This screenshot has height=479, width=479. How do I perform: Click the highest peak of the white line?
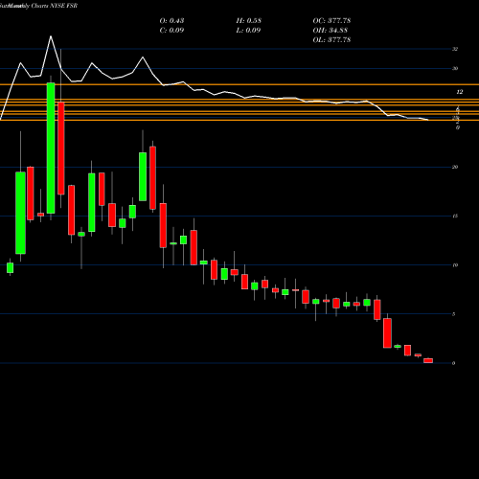[51, 36]
